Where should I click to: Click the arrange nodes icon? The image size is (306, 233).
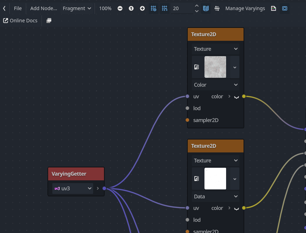pos(217,8)
